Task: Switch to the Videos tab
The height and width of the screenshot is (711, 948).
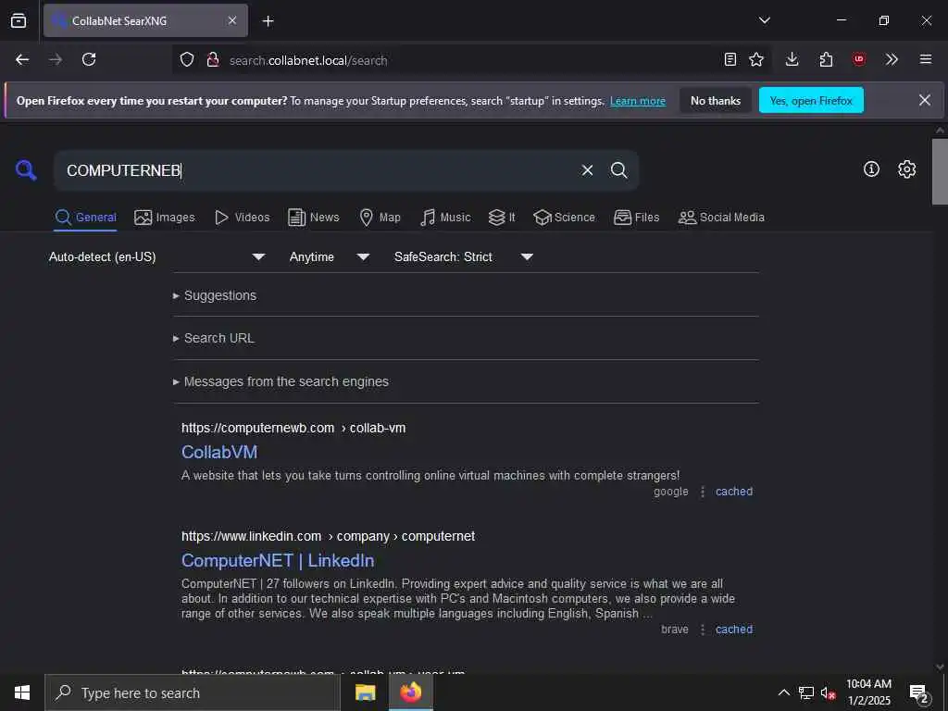Action: (x=243, y=217)
